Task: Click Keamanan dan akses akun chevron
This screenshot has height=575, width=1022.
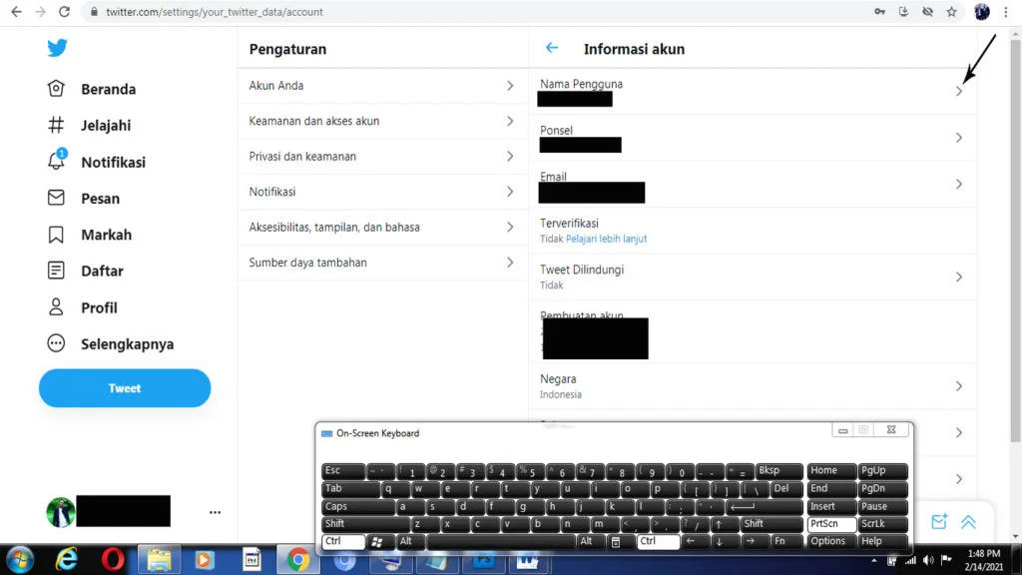Action: [x=510, y=121]
